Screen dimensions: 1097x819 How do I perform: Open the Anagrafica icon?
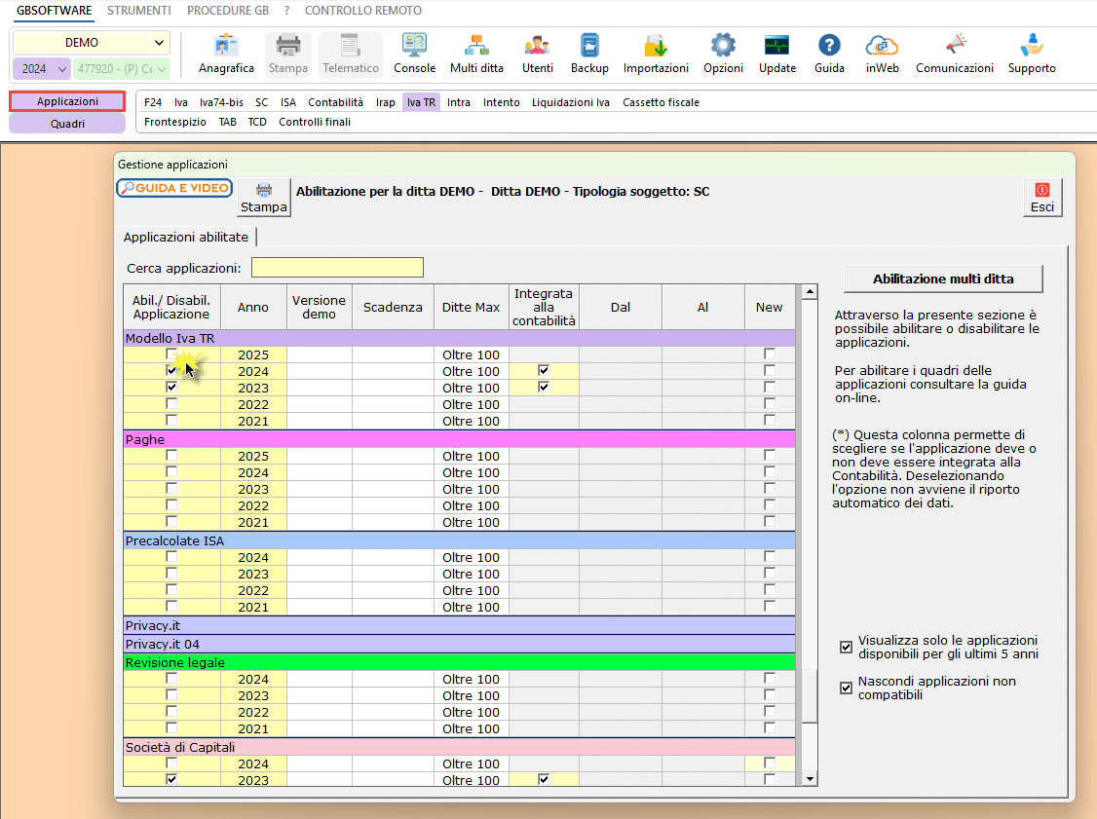[x=226, y=53]
